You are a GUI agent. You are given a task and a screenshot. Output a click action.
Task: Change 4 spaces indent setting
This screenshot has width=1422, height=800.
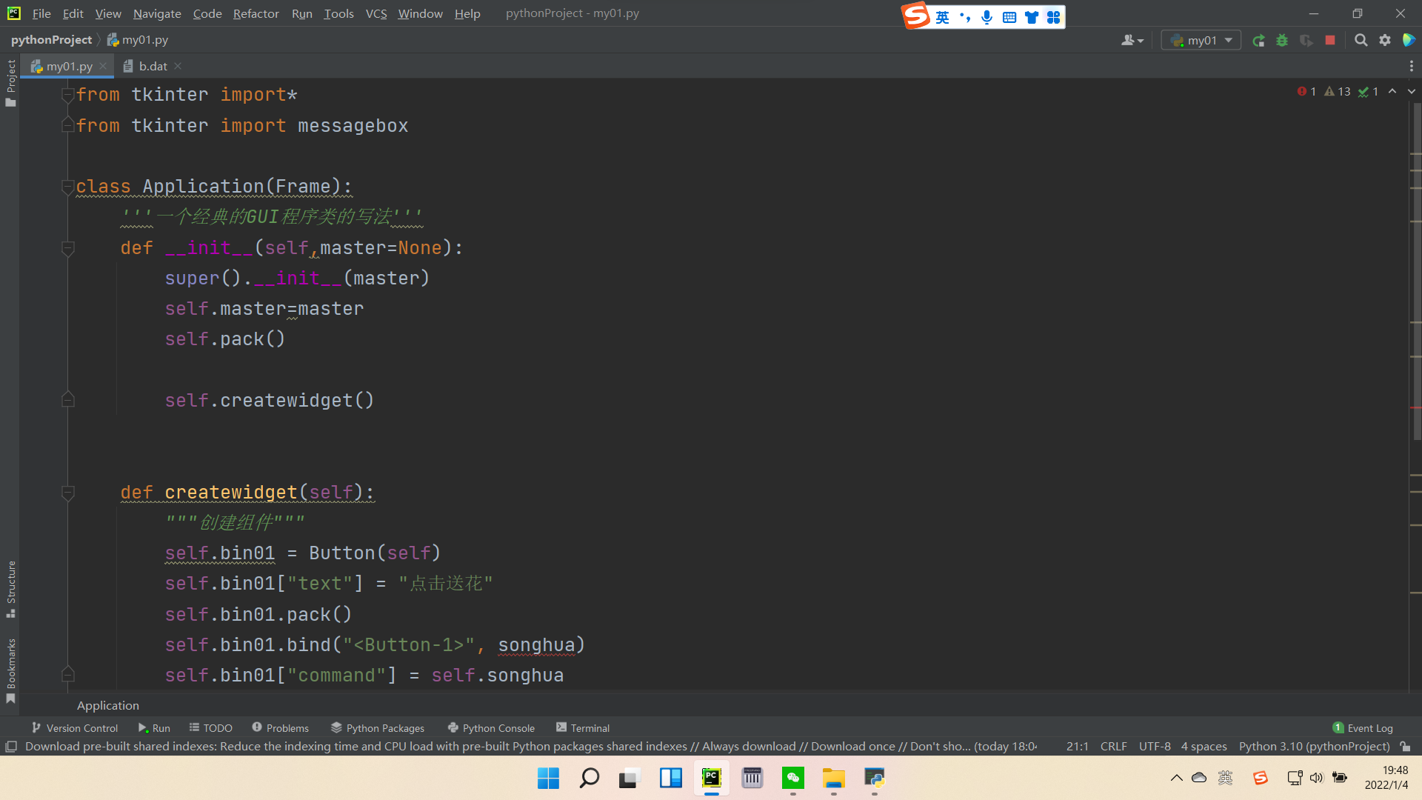click(1204, 746)
